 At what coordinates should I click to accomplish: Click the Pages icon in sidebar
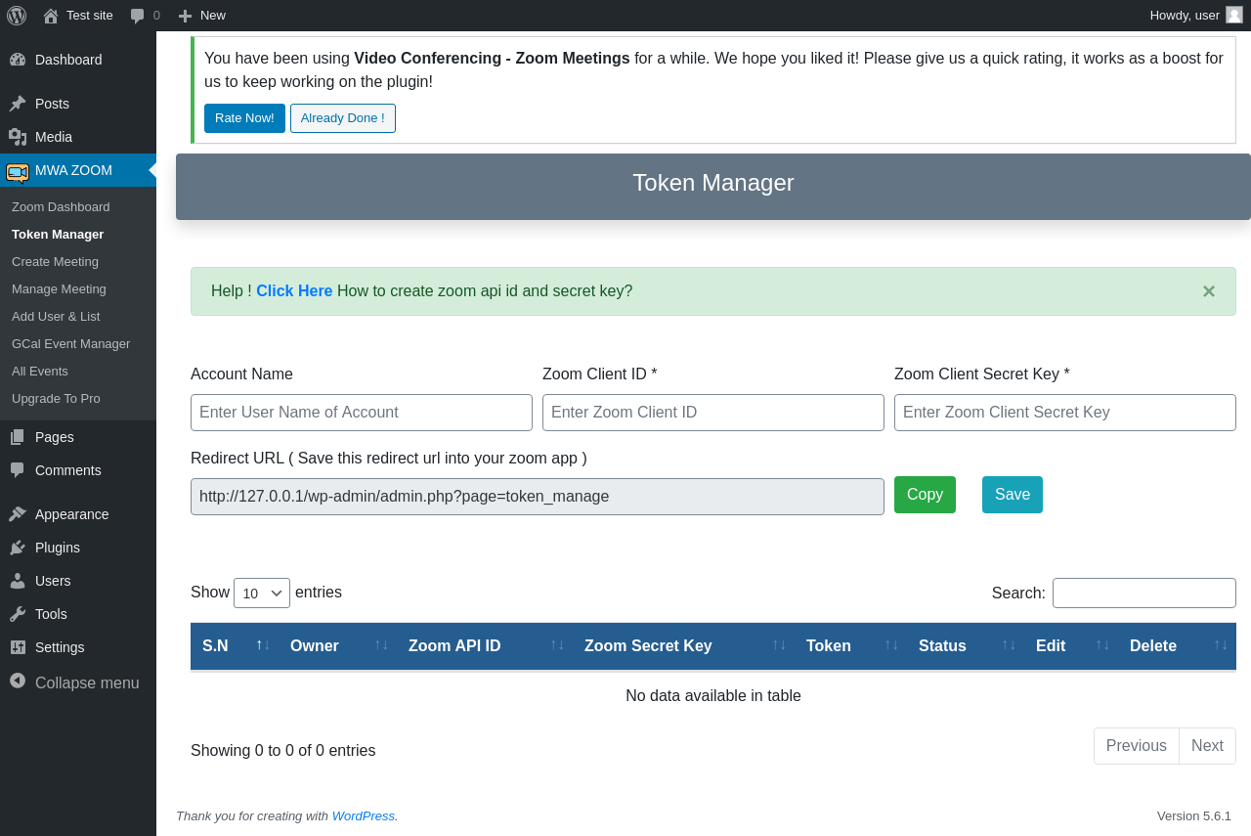18,437
